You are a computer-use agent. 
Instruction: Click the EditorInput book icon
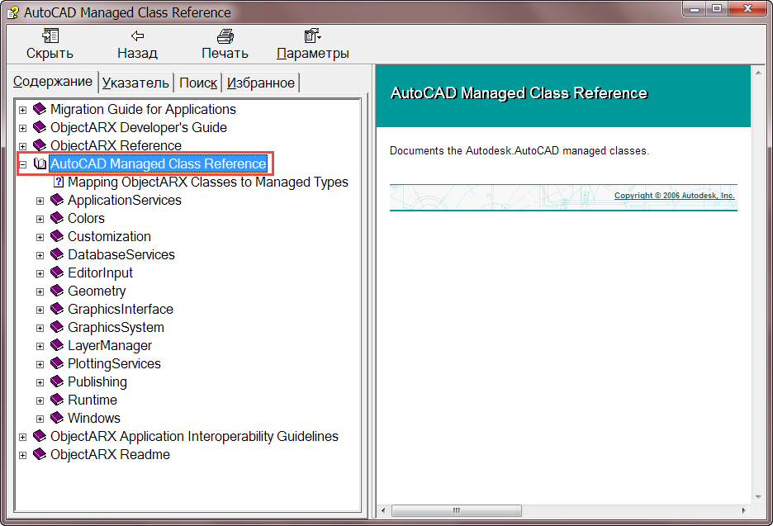click(57, 272)
